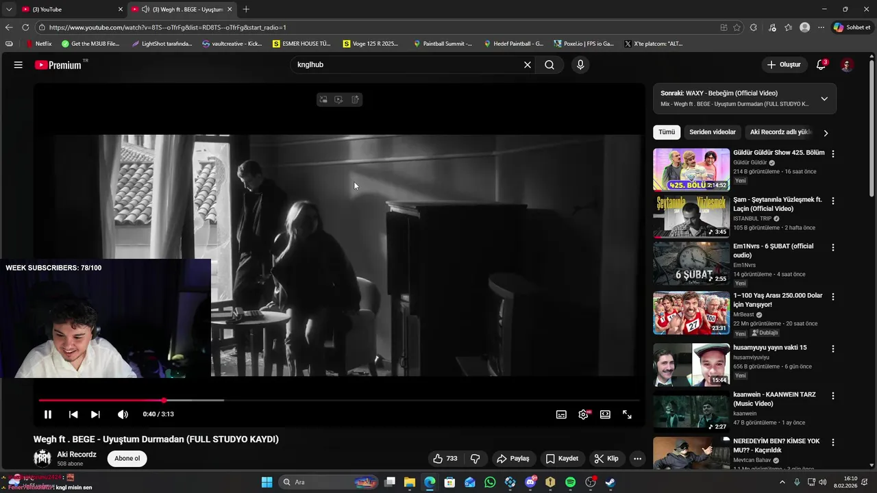
Task: Pause the video
Action: [x=48, y=414]
